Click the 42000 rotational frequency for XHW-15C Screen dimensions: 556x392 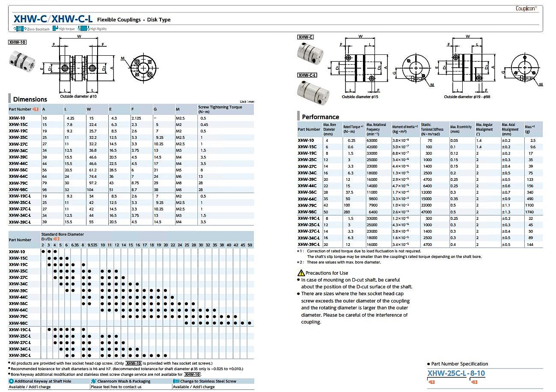tap(372, 147)
